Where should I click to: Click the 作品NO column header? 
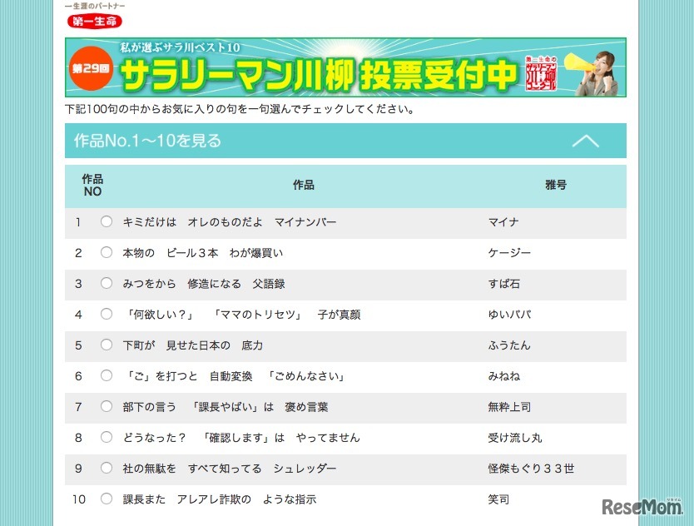click(x=92, y=185)
